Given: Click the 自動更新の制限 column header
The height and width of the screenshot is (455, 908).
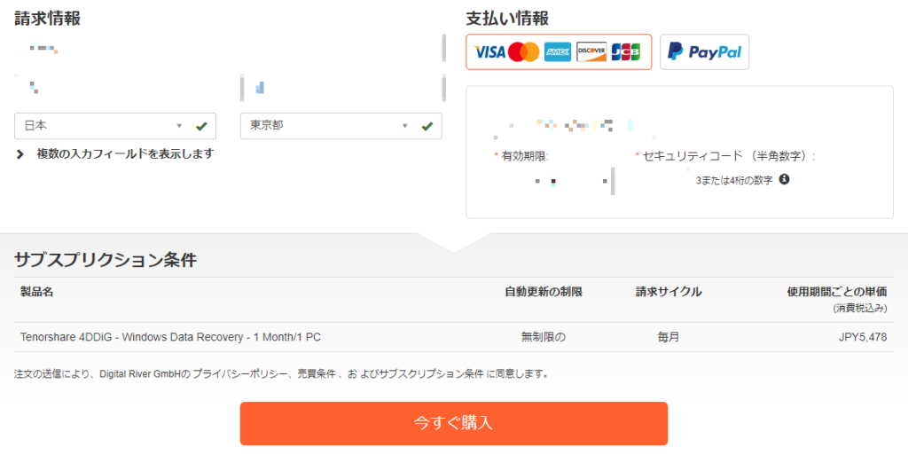Looking at the screenshot, I should click(x=544, y=292).
